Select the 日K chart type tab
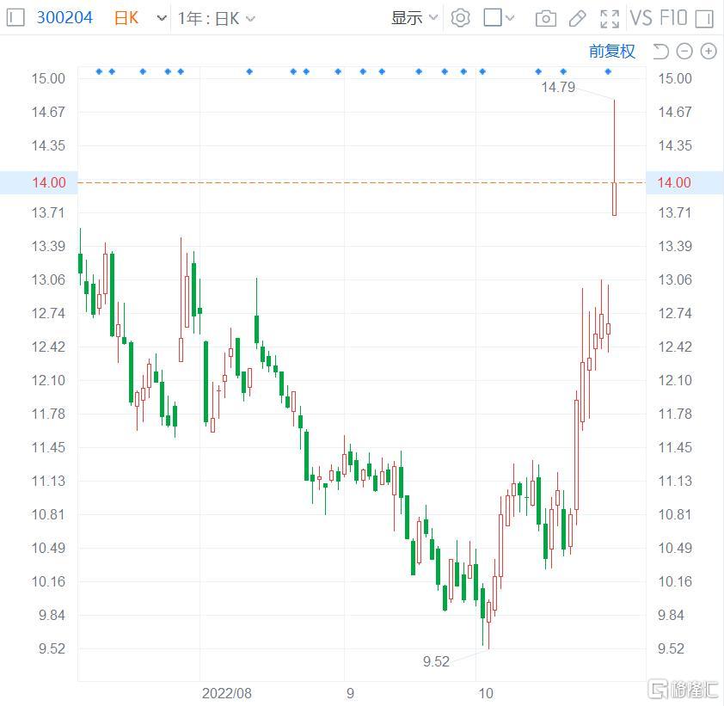 tap(126, 18)
